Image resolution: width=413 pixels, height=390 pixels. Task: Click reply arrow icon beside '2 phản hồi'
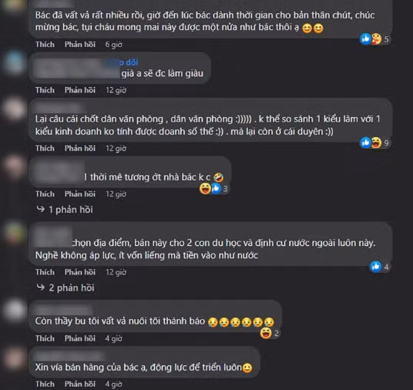click(x=41, y=287)
